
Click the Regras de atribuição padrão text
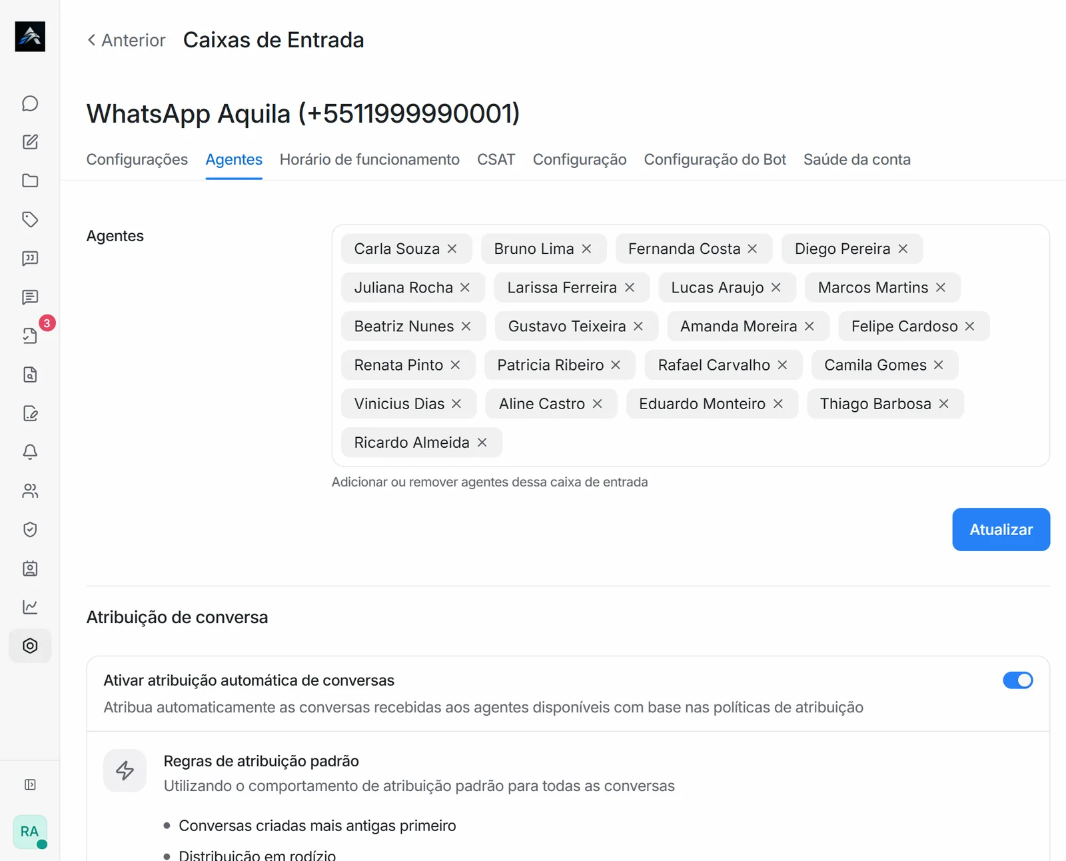[x=261, y=761]
